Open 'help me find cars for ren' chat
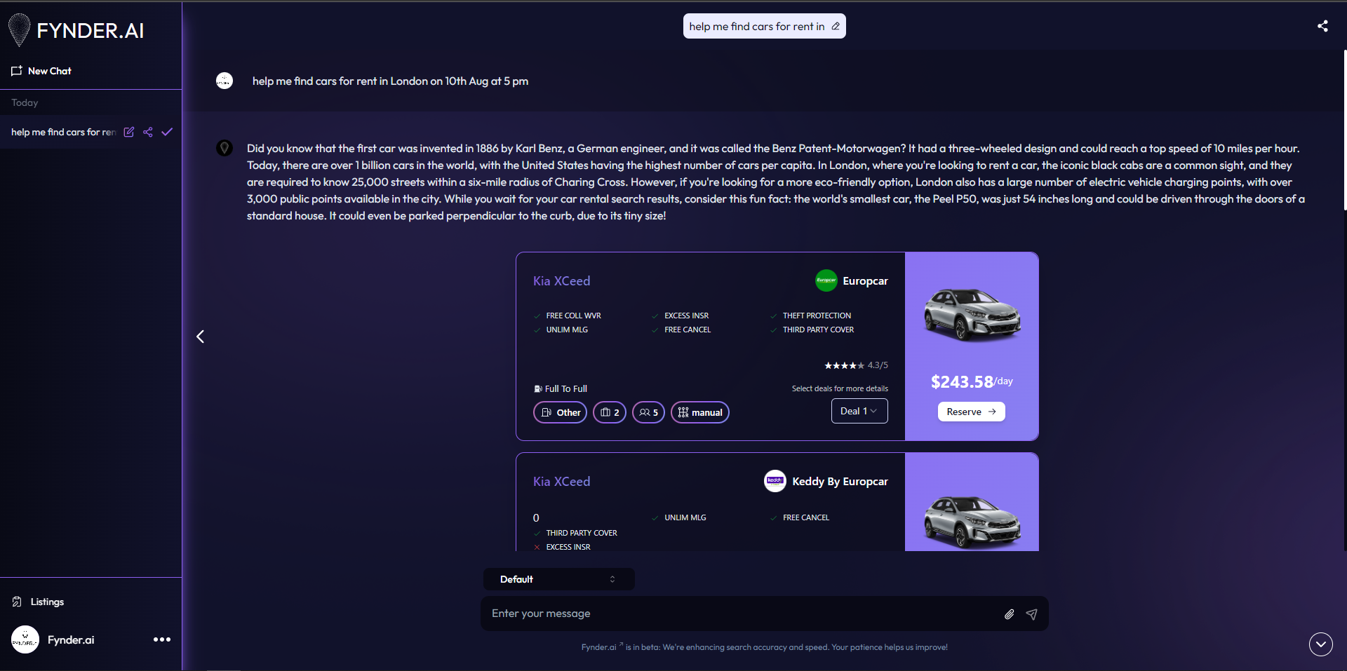The height and width of the screenshot is (671, 1347). click(63, 132)
